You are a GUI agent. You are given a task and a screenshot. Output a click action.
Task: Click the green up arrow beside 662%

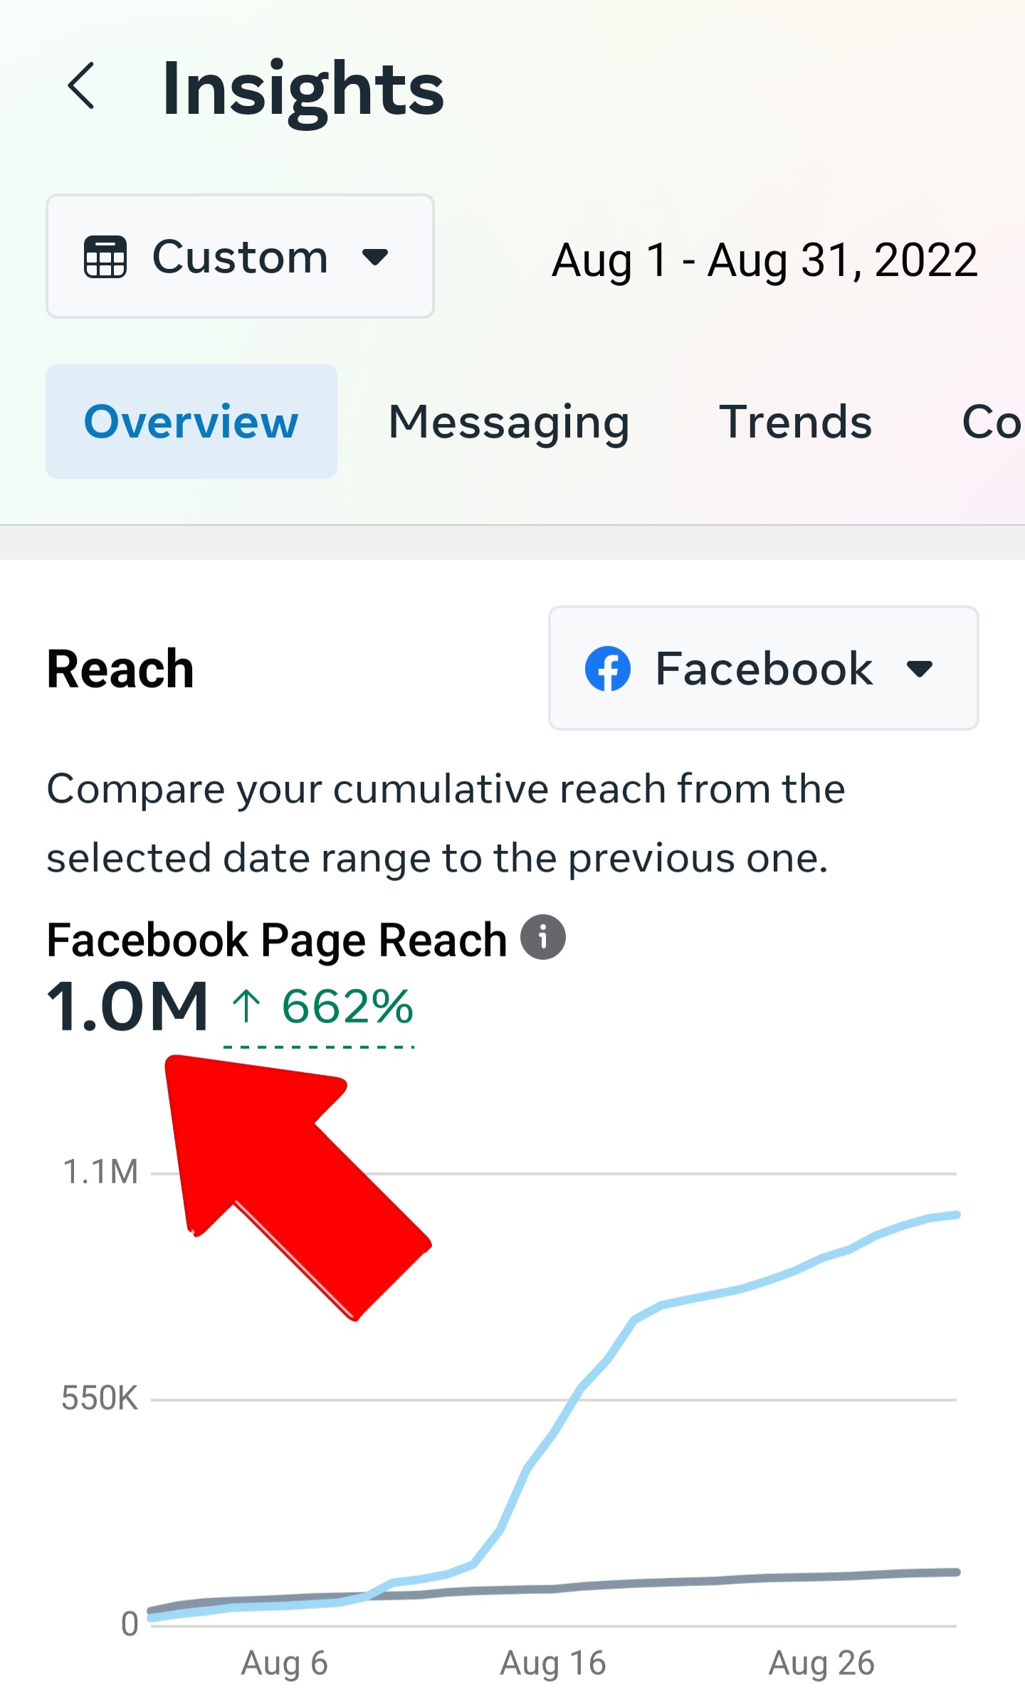point(246,1007)
